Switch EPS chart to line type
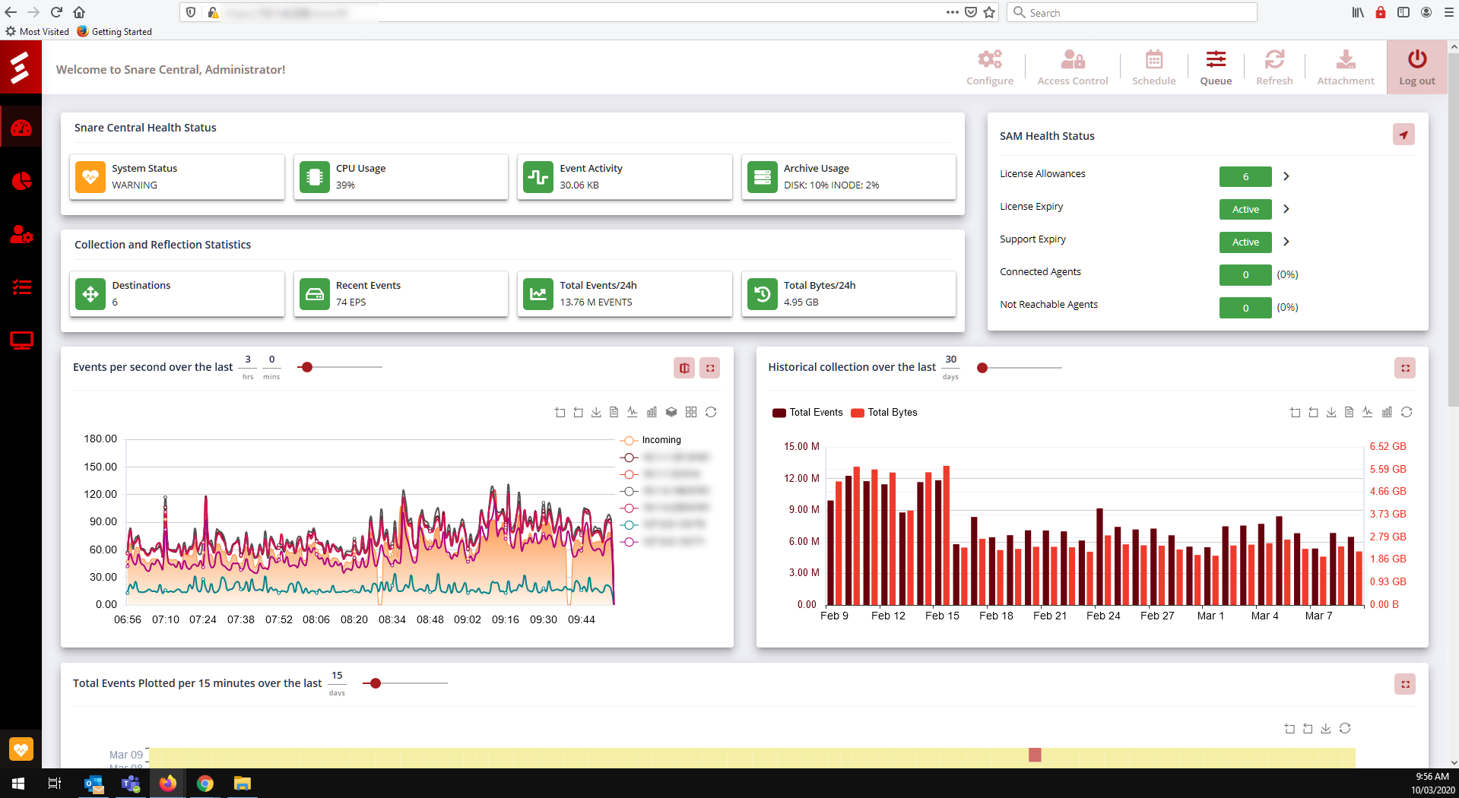The height and width of the screenshot is (798, 1459). [x=633, y=412]
